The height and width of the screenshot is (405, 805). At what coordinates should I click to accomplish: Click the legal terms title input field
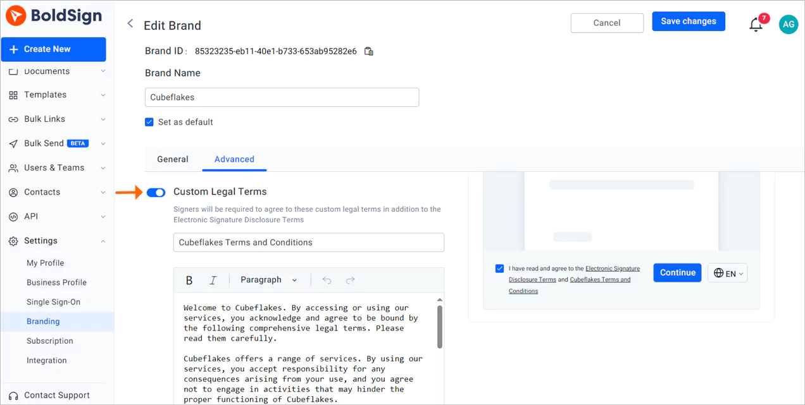point(309,243)
